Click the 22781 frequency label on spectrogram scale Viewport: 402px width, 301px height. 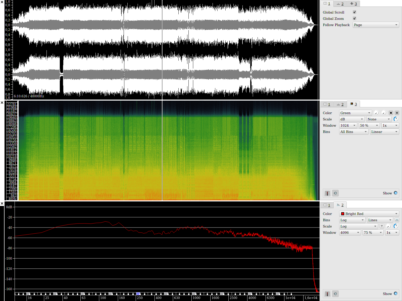12,104
